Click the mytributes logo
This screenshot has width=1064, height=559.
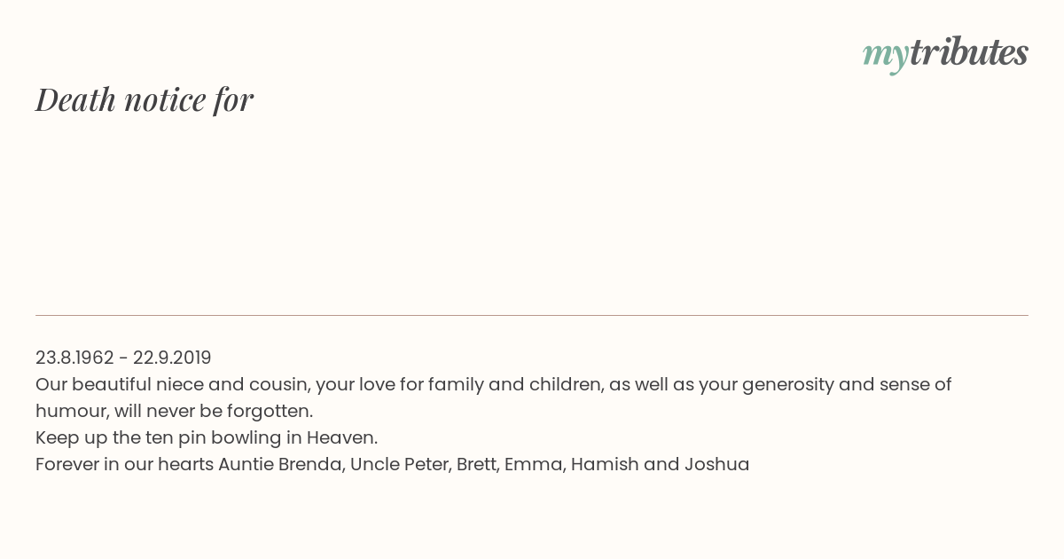coord(945,54)
